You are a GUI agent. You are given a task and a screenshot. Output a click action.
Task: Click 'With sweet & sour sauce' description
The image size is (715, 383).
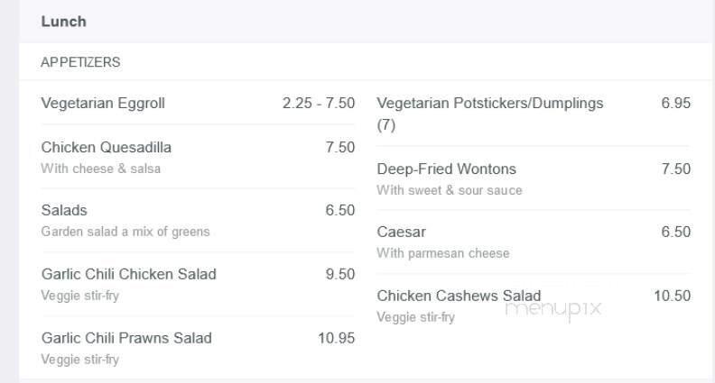[450, 190]
